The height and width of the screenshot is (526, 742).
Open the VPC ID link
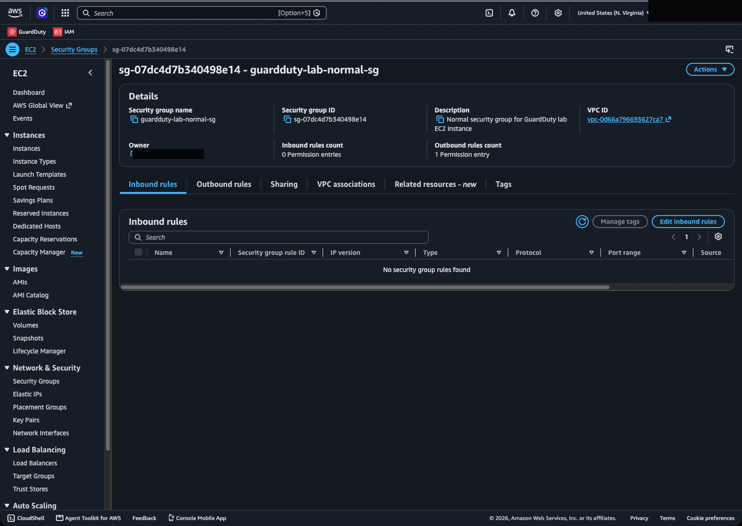(x=629, y=119)
